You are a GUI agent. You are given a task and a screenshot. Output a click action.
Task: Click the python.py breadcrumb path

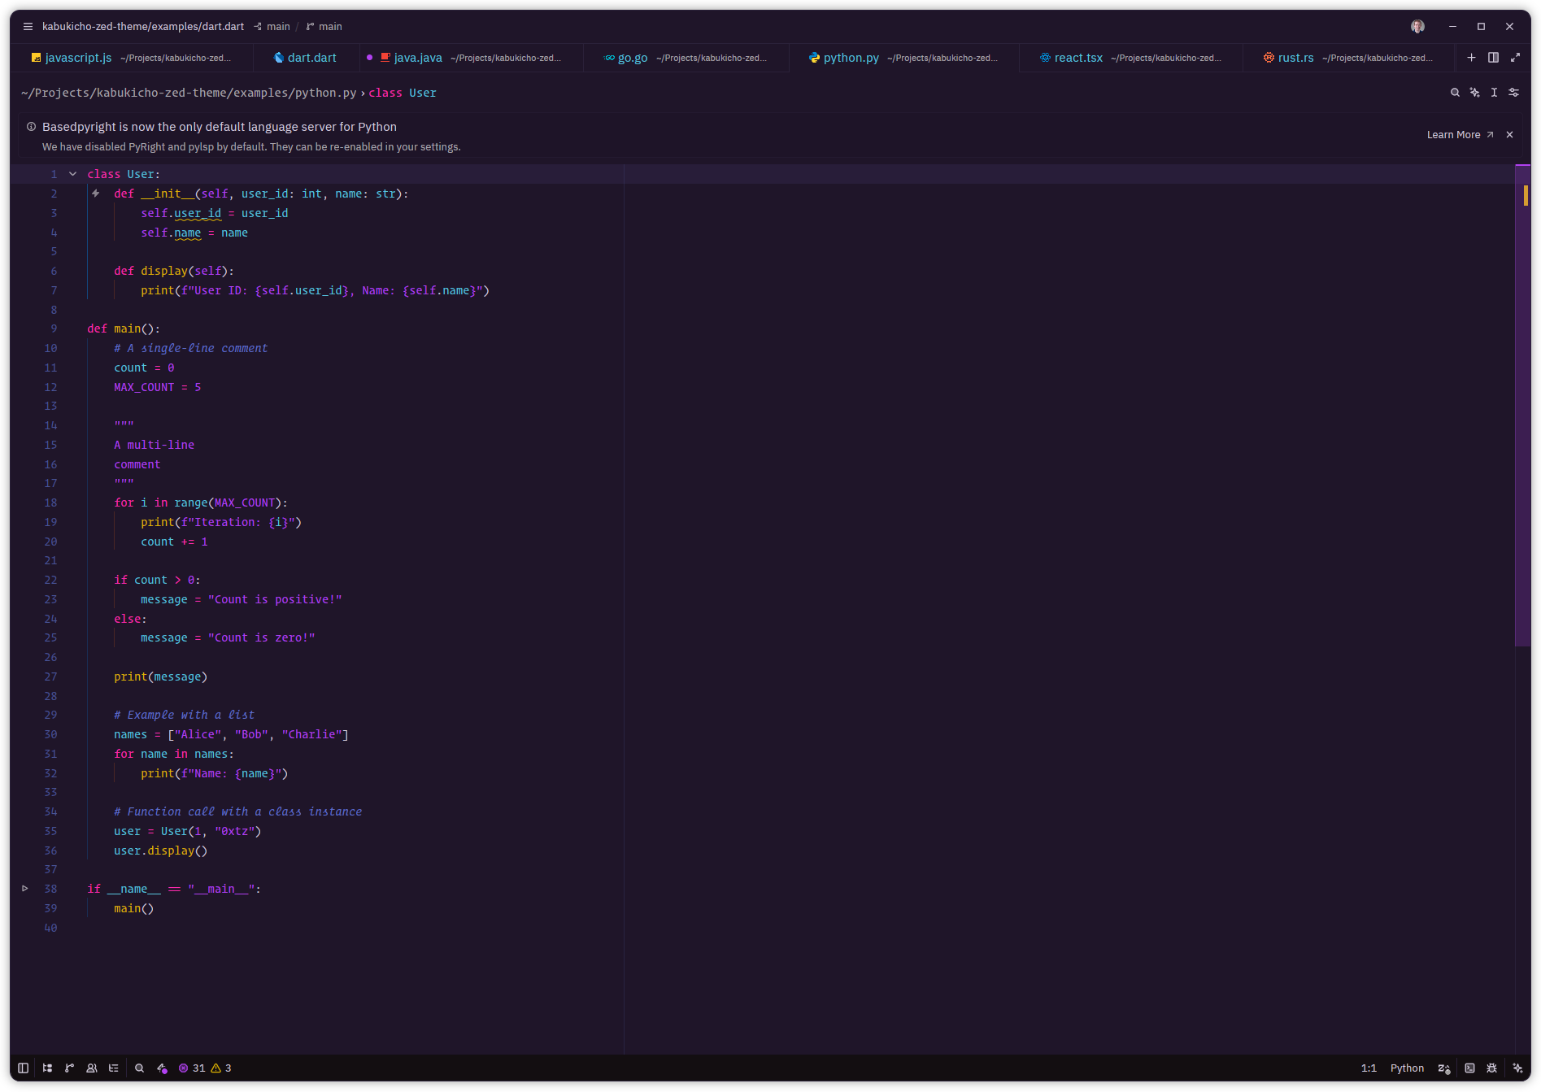pyautogui.click(x=189, y=93)
